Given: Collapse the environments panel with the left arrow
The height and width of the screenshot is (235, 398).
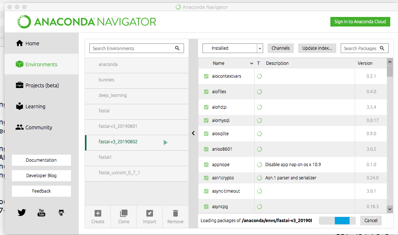Looking at the screenshot, I should click(193, 133).
